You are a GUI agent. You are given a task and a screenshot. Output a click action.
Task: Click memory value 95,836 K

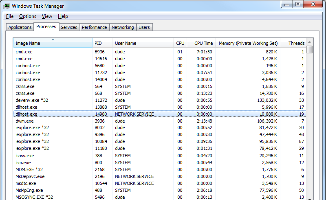coord(268,141)
